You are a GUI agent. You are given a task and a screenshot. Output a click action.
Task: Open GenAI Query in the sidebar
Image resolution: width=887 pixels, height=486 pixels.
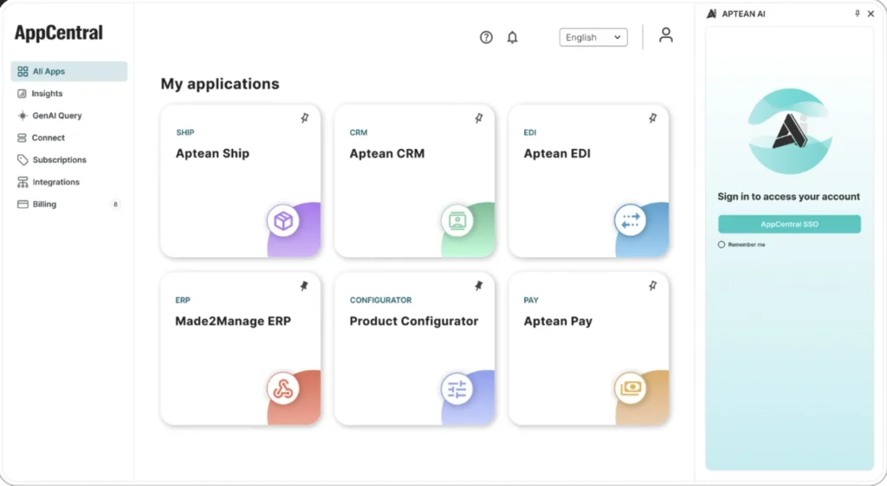(69, 115)
